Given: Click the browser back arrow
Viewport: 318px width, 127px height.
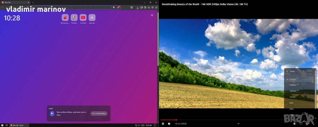Looking at the screenshot, I should click(x=2, y=7).
